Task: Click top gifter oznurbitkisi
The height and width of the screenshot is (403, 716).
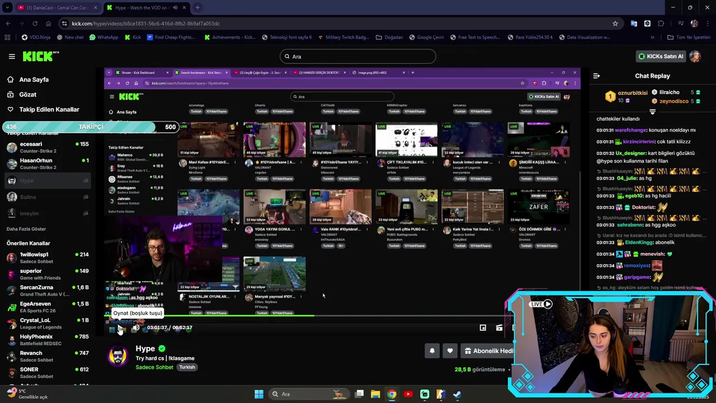Action: [x=633, y=93]
